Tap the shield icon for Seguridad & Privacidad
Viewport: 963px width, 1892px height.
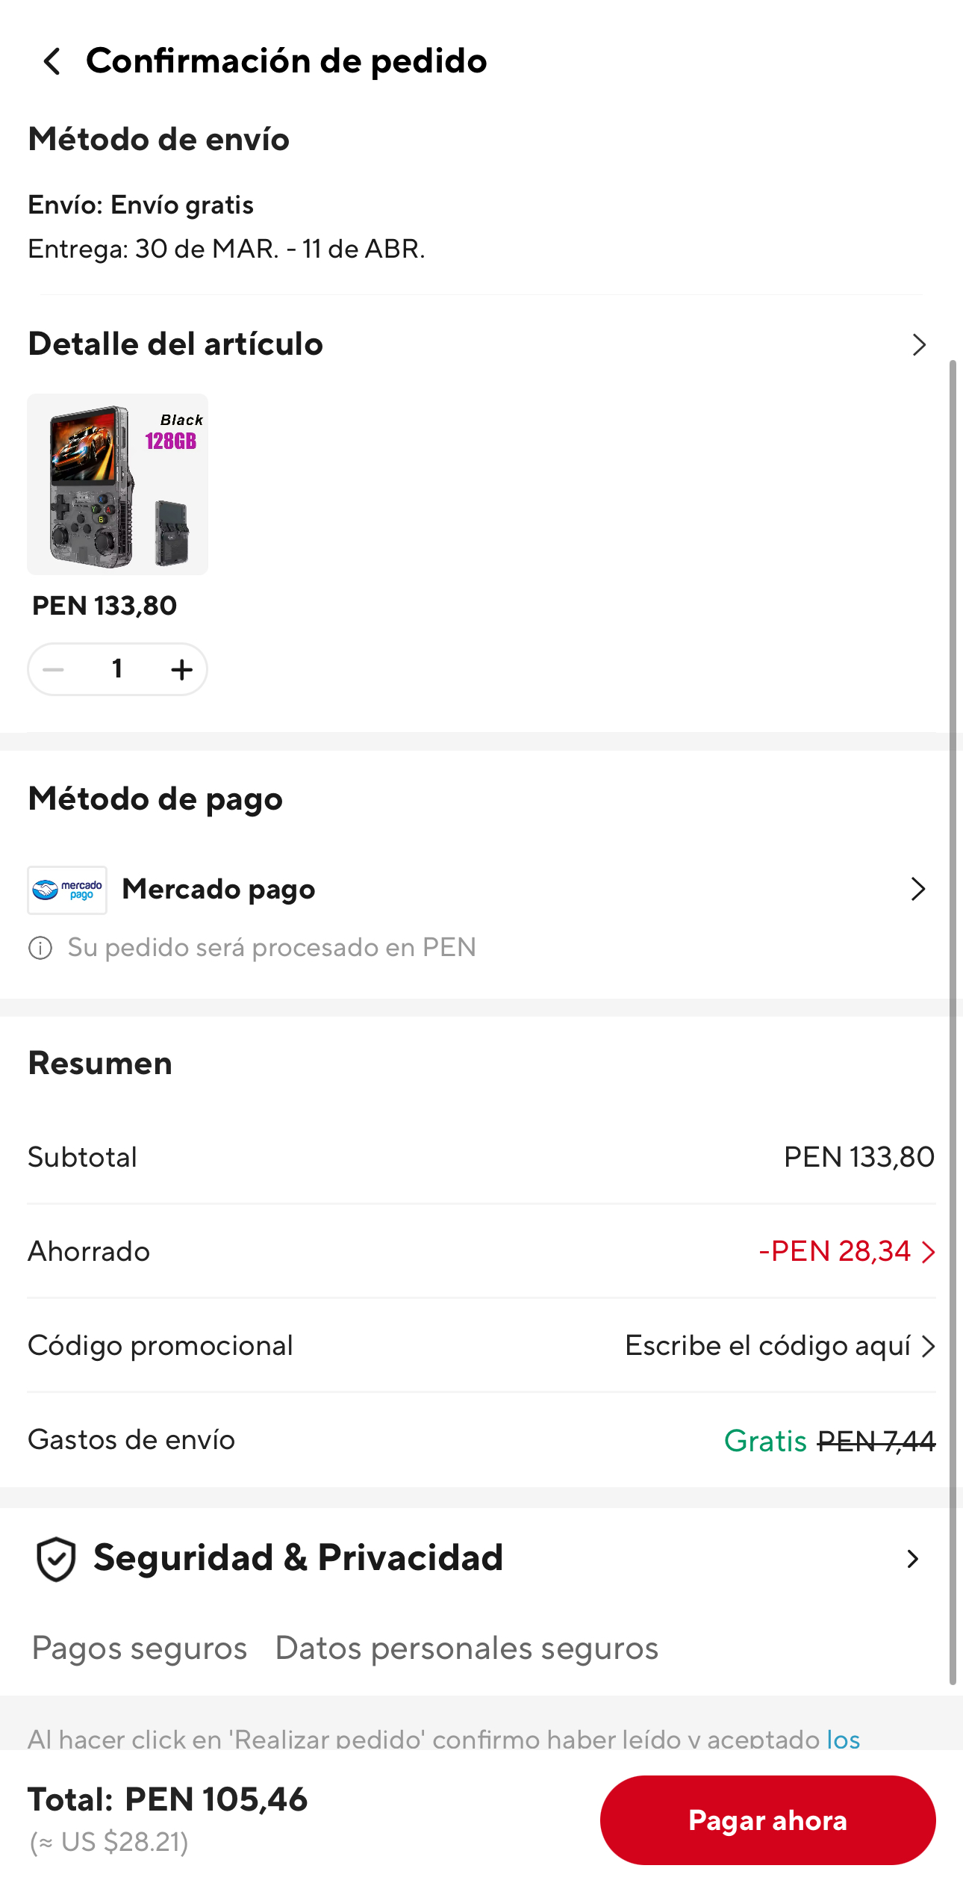[56, 1559]
